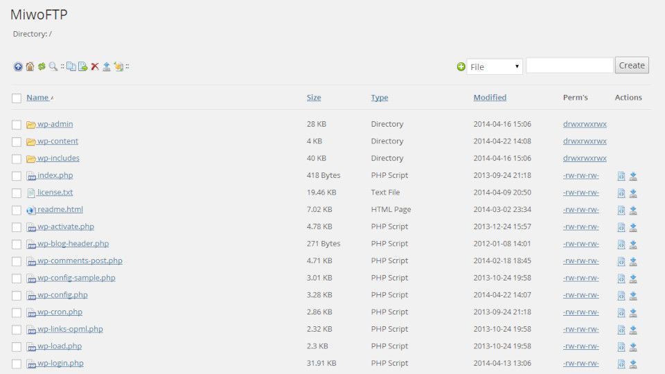Screen dimensions: 665x374
Task: Reload the file list icon
Action: [42, 66]
